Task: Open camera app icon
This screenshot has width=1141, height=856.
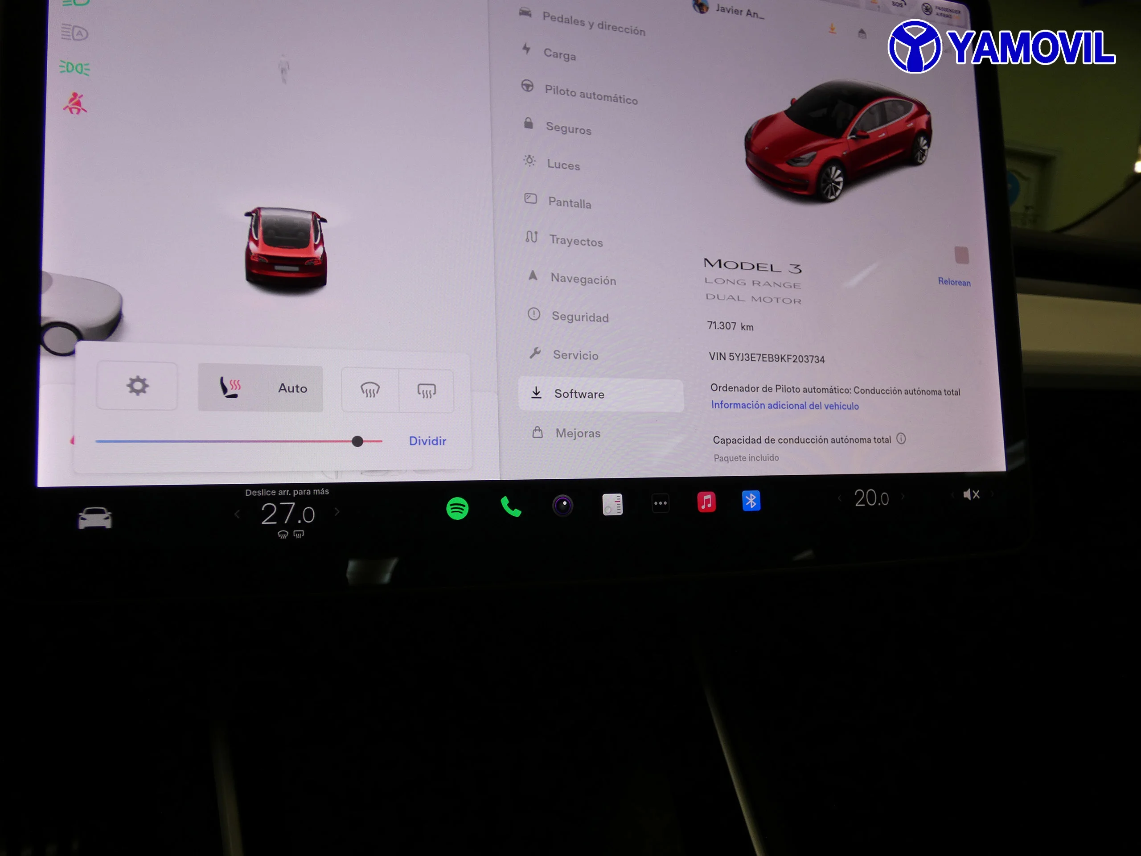Action: [x=562, y=502]
